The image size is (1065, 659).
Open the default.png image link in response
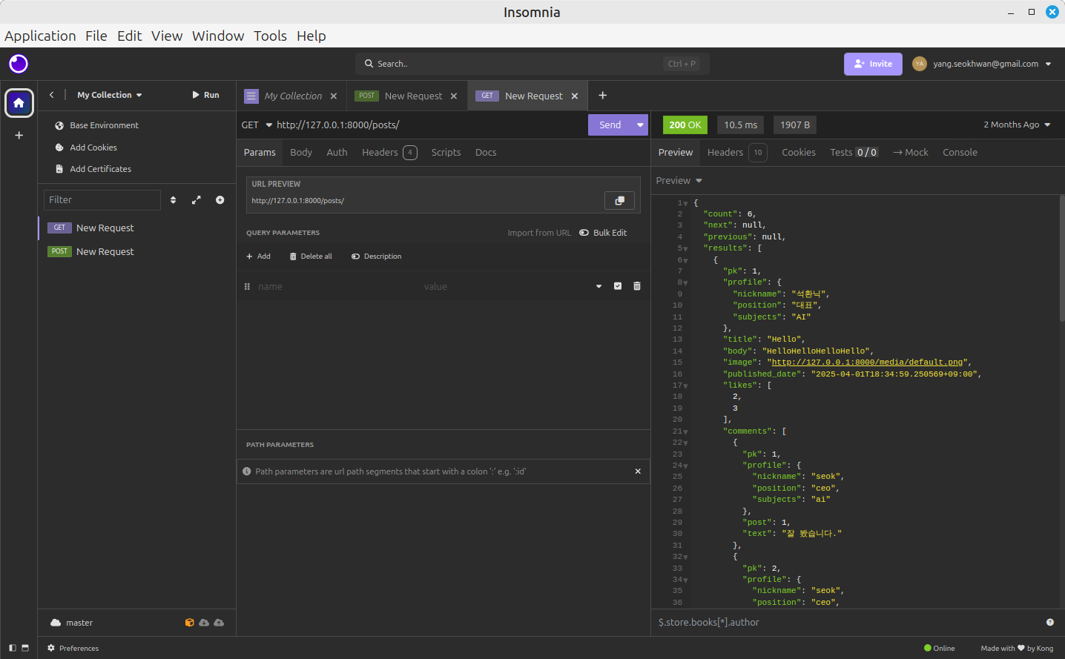click(x=867, y=362)
